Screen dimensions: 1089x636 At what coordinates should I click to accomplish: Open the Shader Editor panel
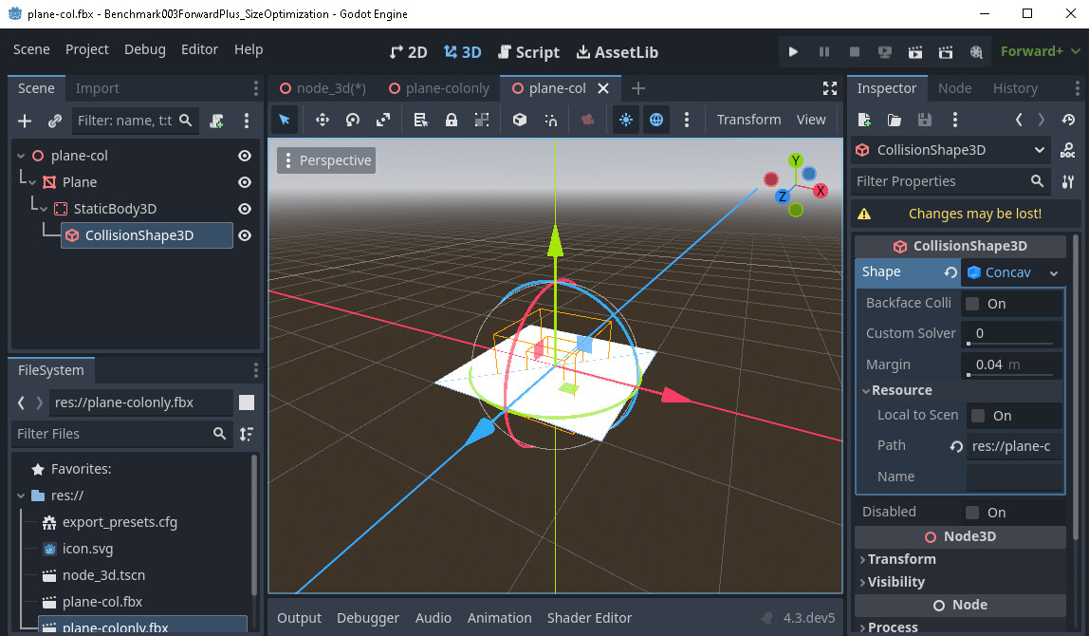click(589, 618)
